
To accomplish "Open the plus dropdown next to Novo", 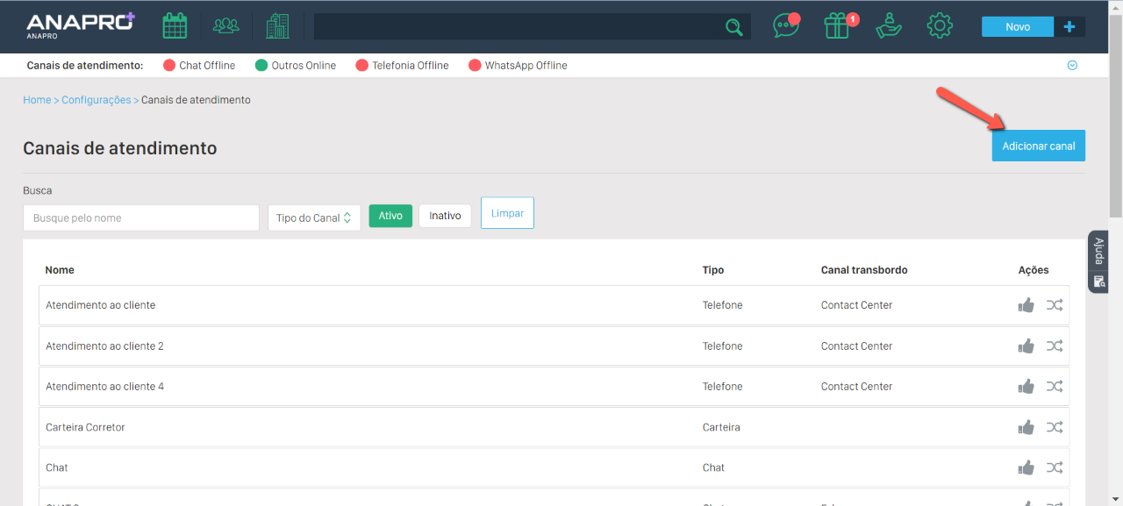I will point(1069,27).
